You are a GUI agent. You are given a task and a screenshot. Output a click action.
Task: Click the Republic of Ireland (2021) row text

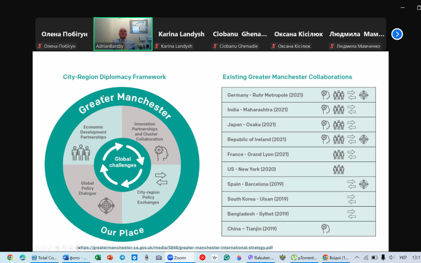256,139
